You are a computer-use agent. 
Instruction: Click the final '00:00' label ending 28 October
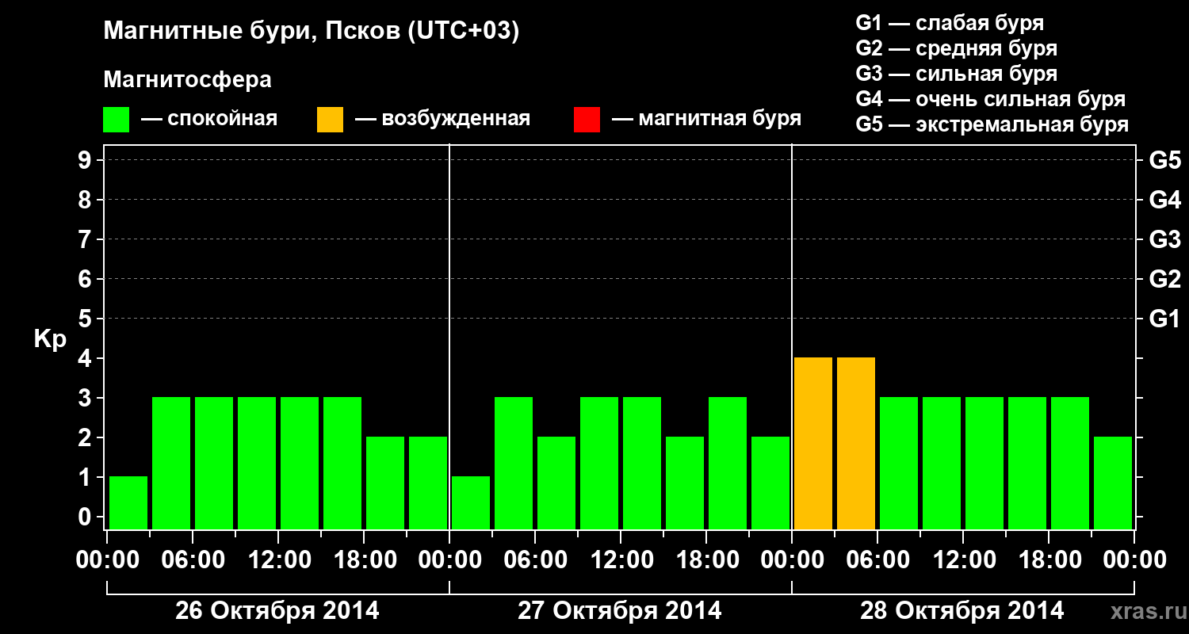point(1134,560)
